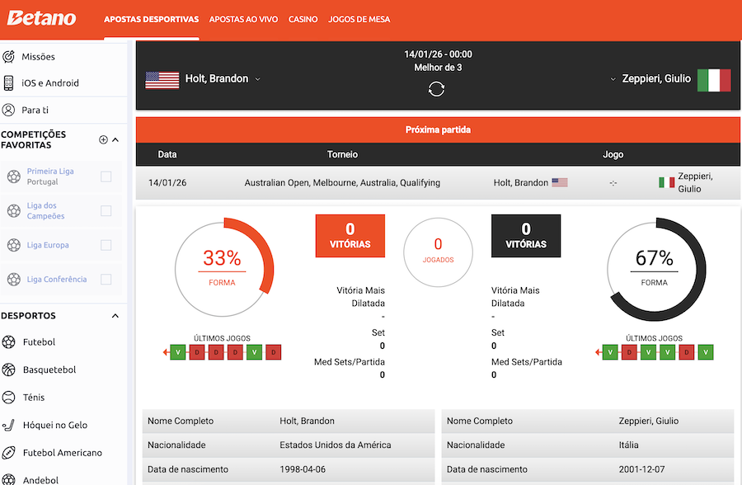This screenshot has height=485, width=742.
Task: Open the CASINO menu item
Action: [x=303, y=19]
